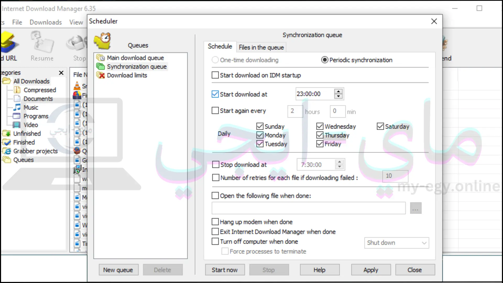Click the Scheduler alarm clock icon
This screenshot has width=503, height=283.
click(x=102, y=41)
